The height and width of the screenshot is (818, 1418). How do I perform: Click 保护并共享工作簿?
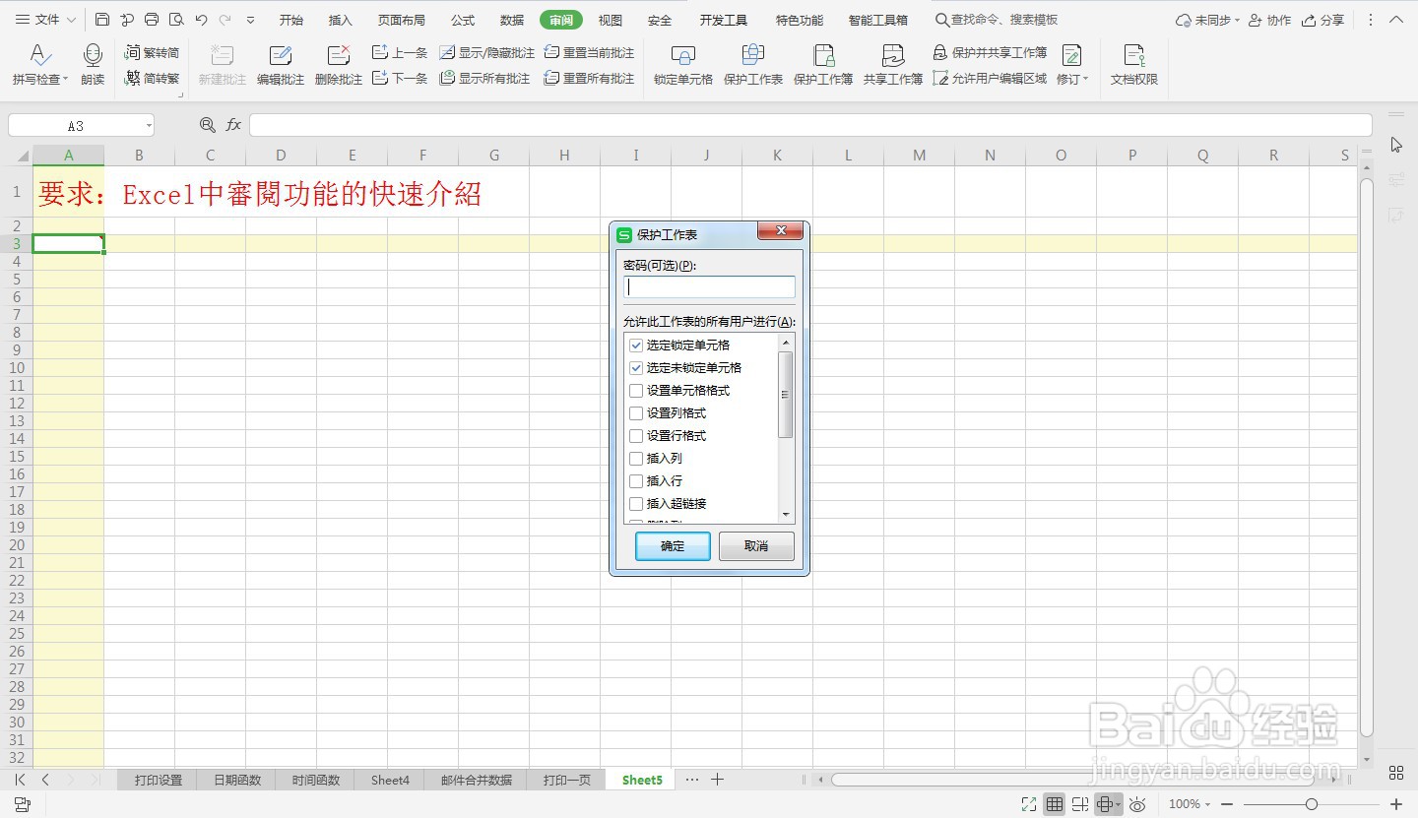[990, 52]
